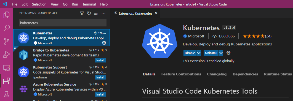The height and width of the screenshot is (101, 293).
Task: Install Kubernetes Support by ipedrazas
Action: (x=100, y=77)
